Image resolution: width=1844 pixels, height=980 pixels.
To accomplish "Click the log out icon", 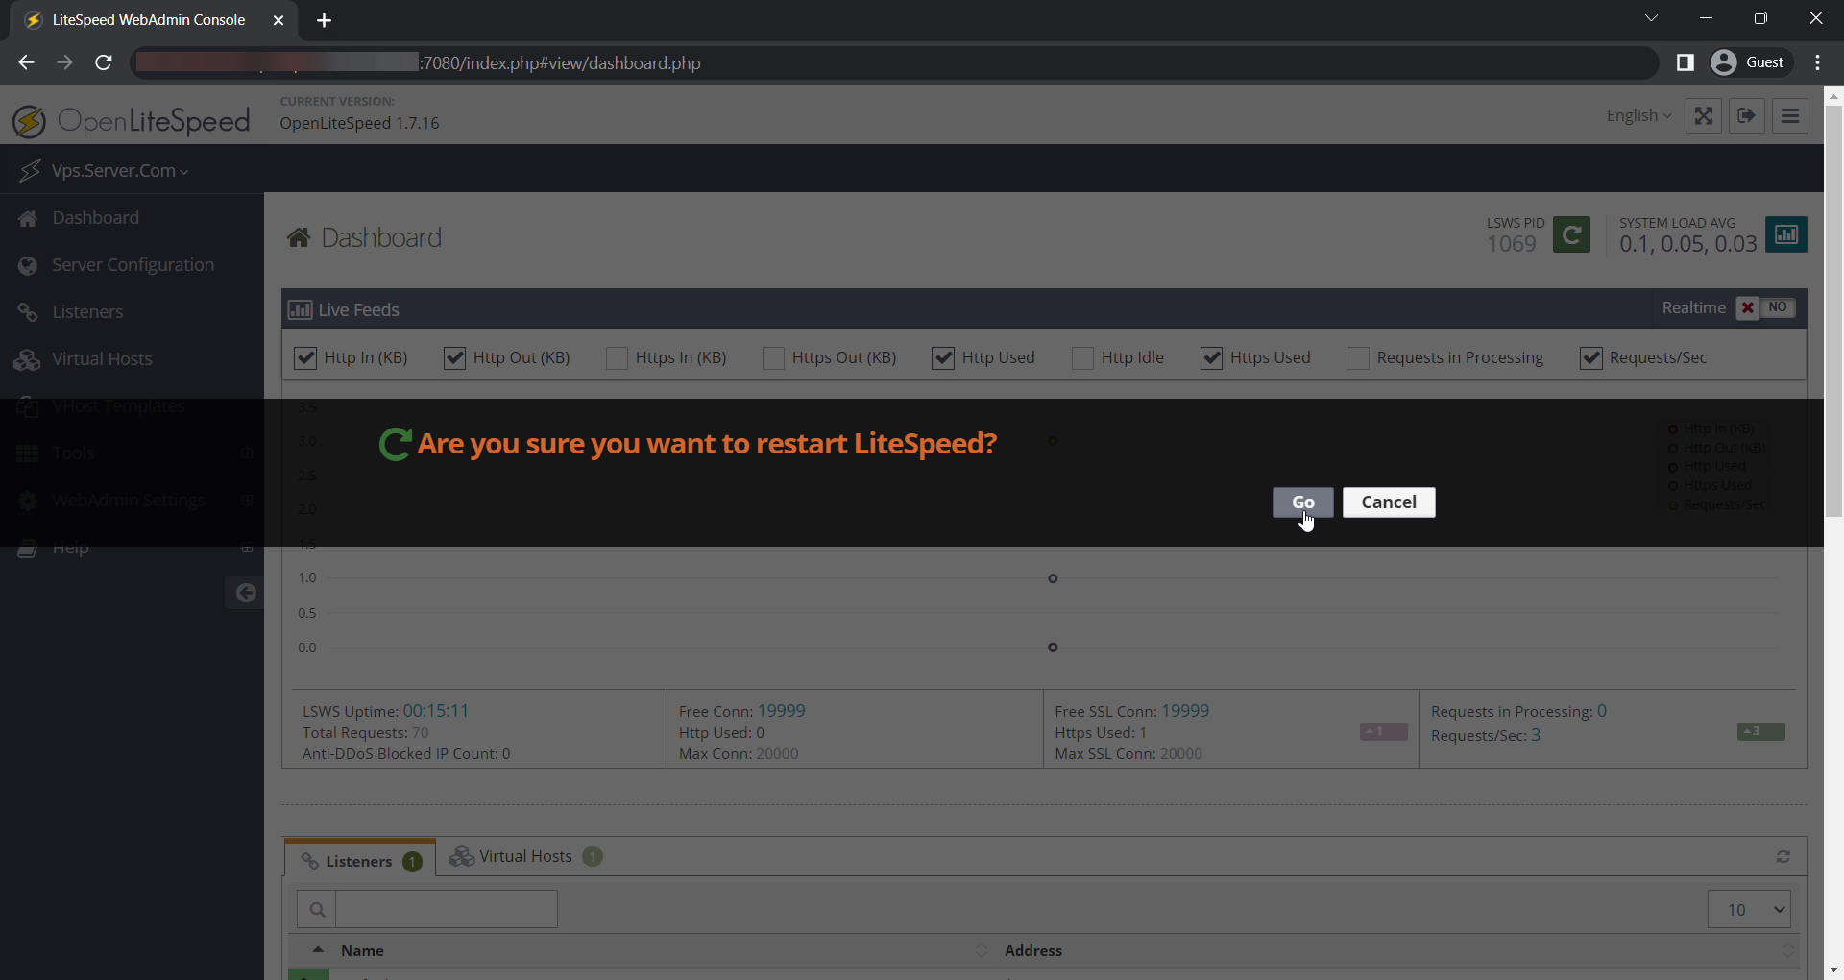I will point(1747,116).
